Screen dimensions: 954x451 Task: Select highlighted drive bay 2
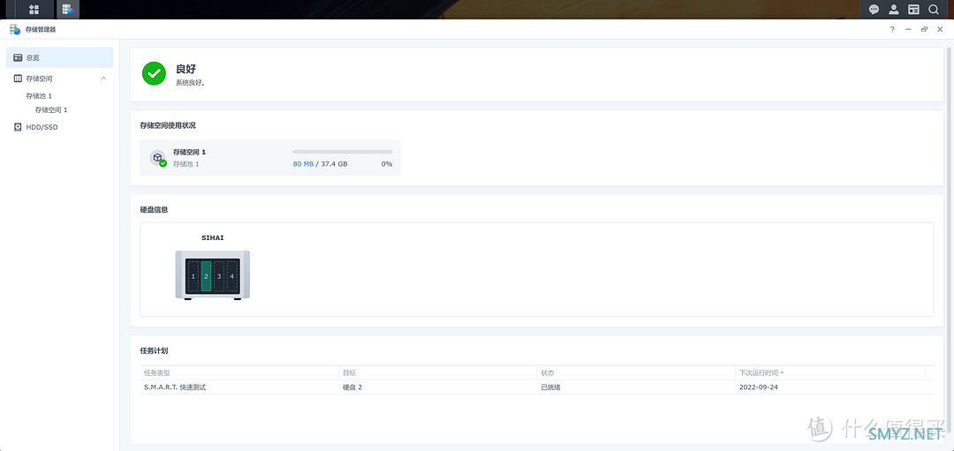[206, 276]
